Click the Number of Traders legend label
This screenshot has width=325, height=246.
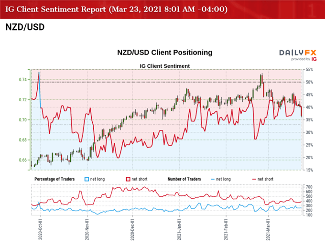(x=184, y=179)
